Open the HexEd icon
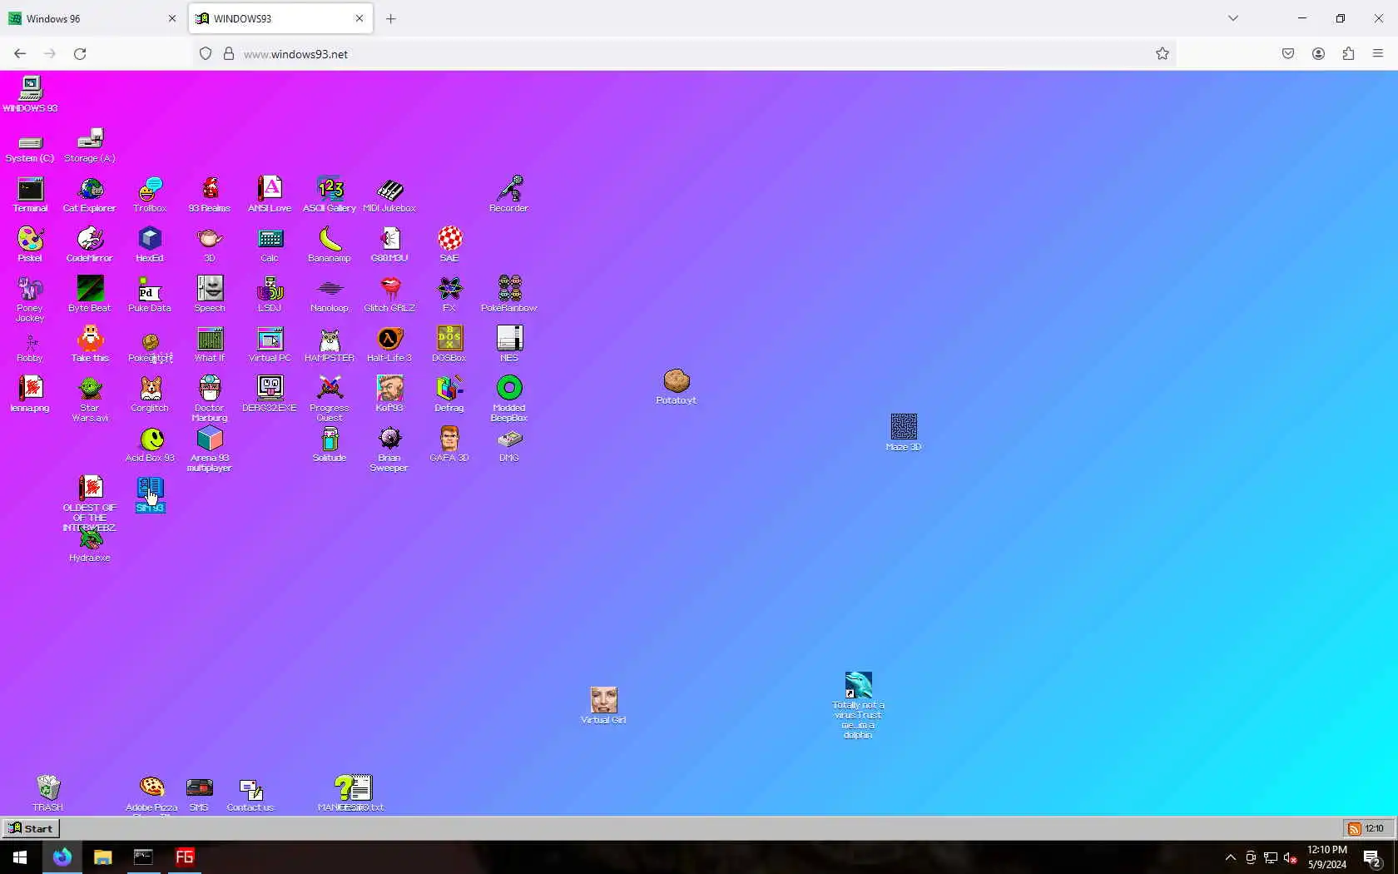This screenshot has width=1398, height=874. [150, 245]
